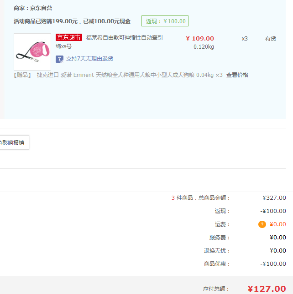Click the orange question mark shipping fee icon
Screen dimensions: 293x294
coord(262,224)
